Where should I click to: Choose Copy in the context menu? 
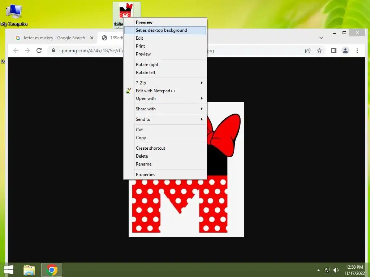click(x=165, y=138)
